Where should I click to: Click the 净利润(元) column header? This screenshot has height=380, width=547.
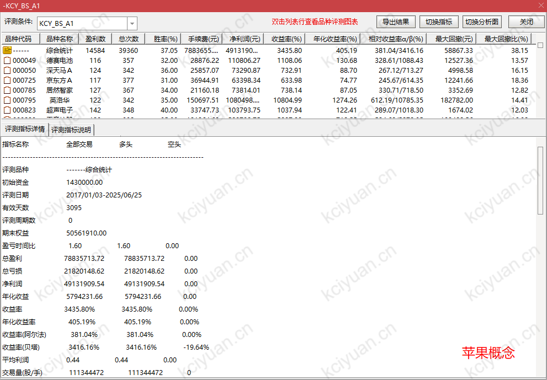tap(240, 39)
